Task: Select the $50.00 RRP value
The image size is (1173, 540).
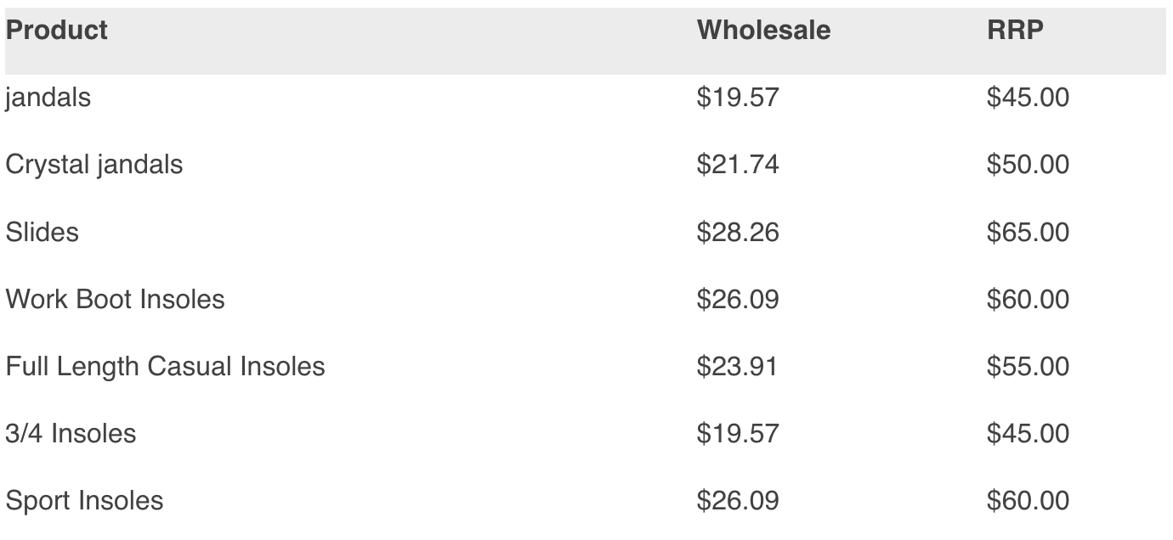Action: point(1028,165)
